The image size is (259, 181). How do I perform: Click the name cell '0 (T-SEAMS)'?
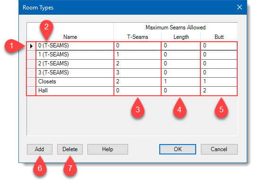[x=75, y=46]
